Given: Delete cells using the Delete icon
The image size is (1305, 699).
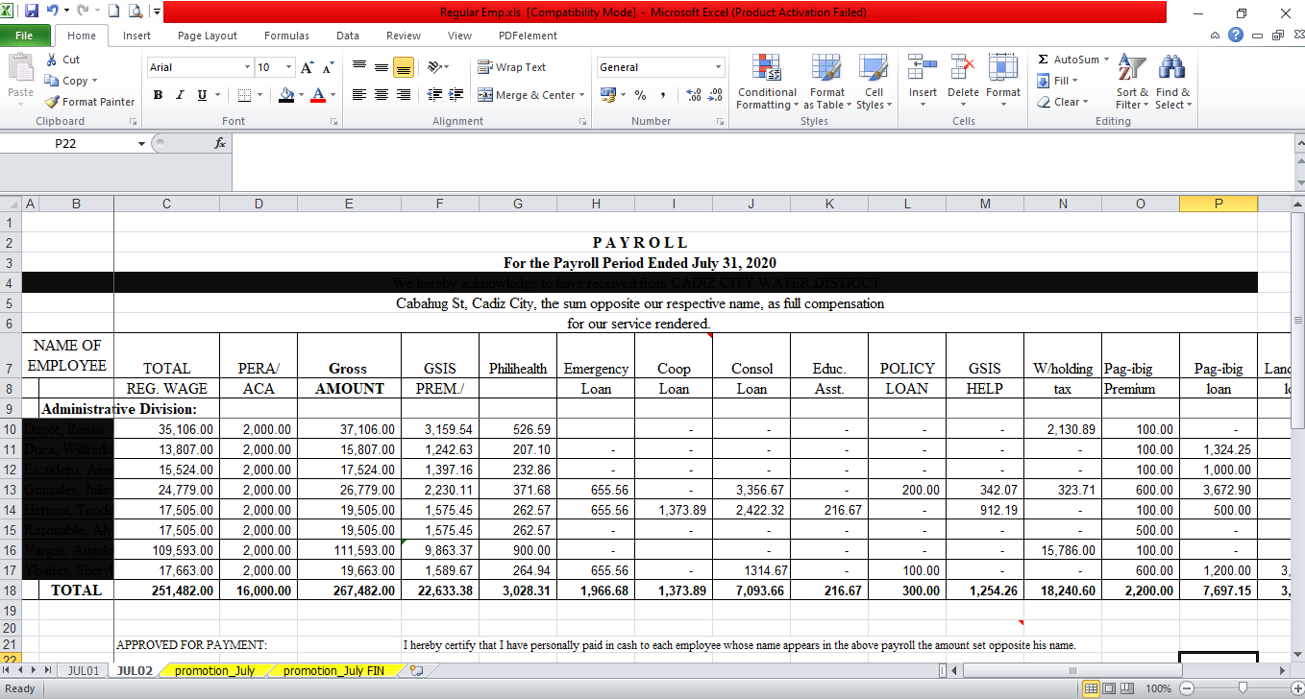Looking at the screenshot, I should pyautogui.click(x=963, y=67).
